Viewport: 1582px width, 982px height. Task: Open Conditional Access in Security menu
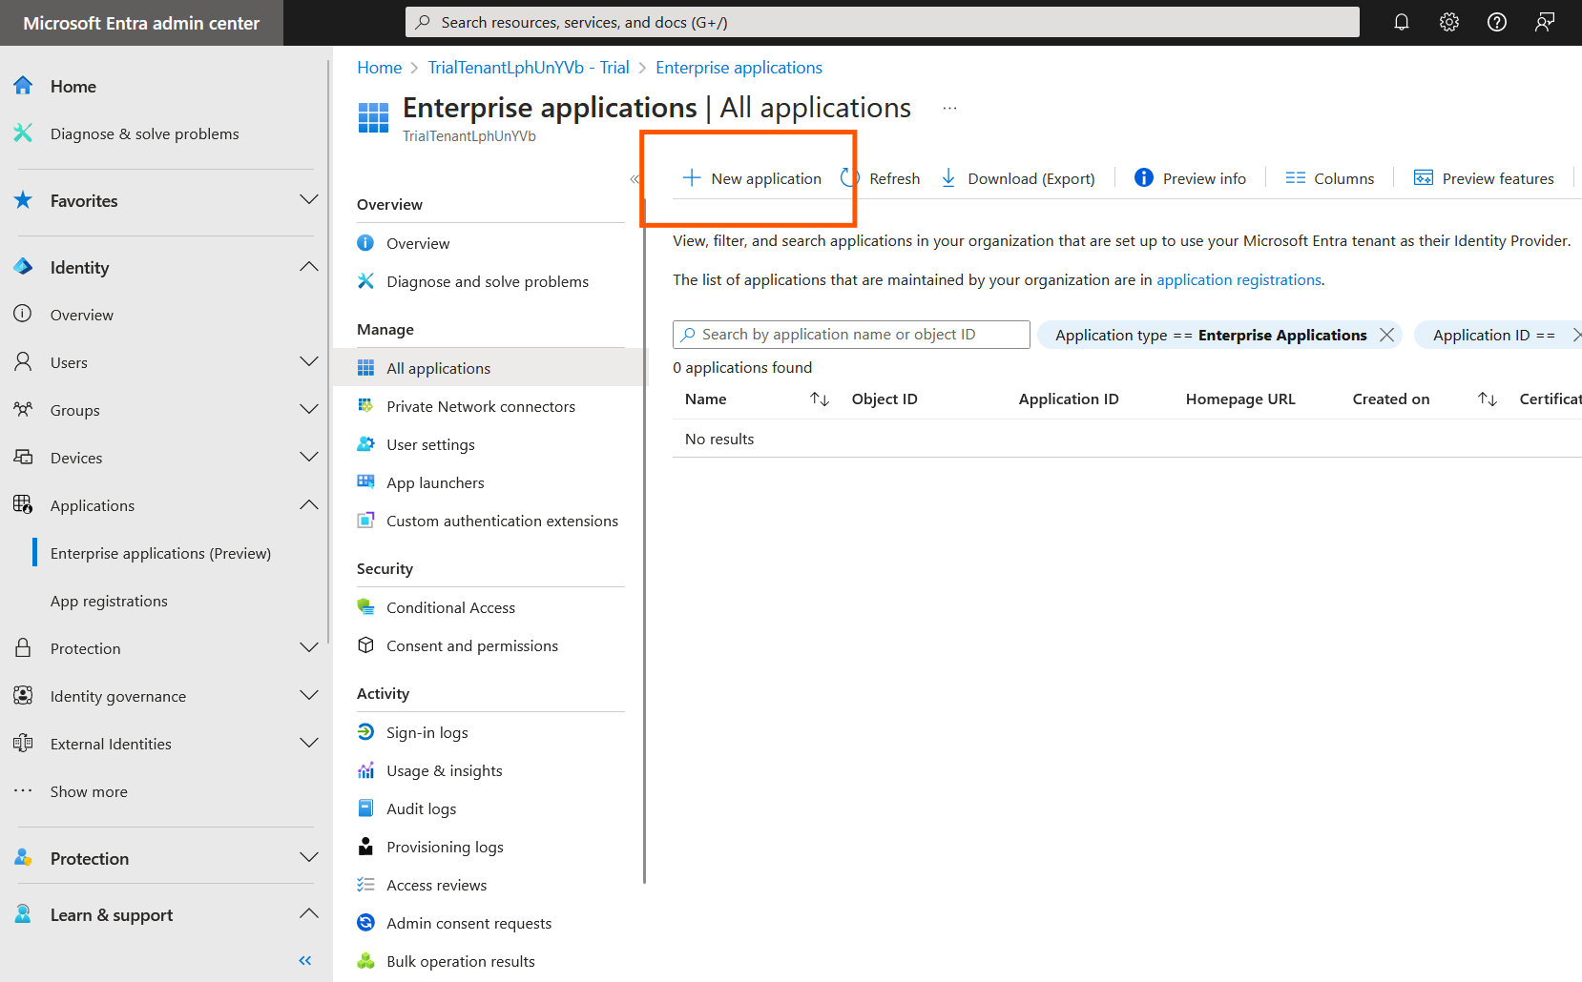point(450,607)
